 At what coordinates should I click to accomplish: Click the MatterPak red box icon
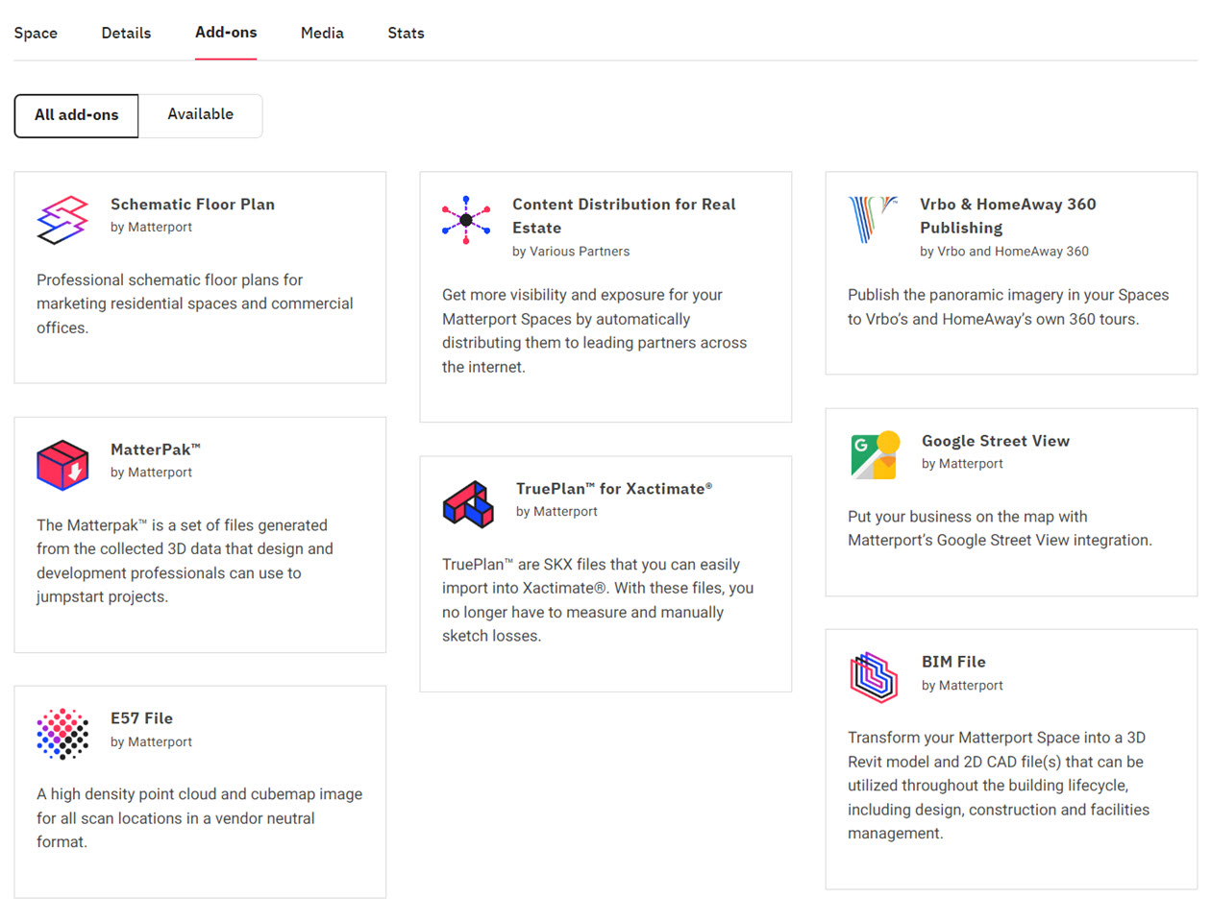click(62, 465)
